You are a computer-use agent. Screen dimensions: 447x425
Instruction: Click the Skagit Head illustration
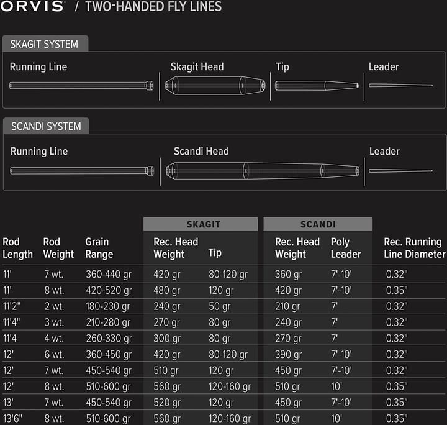pos(215,85)
